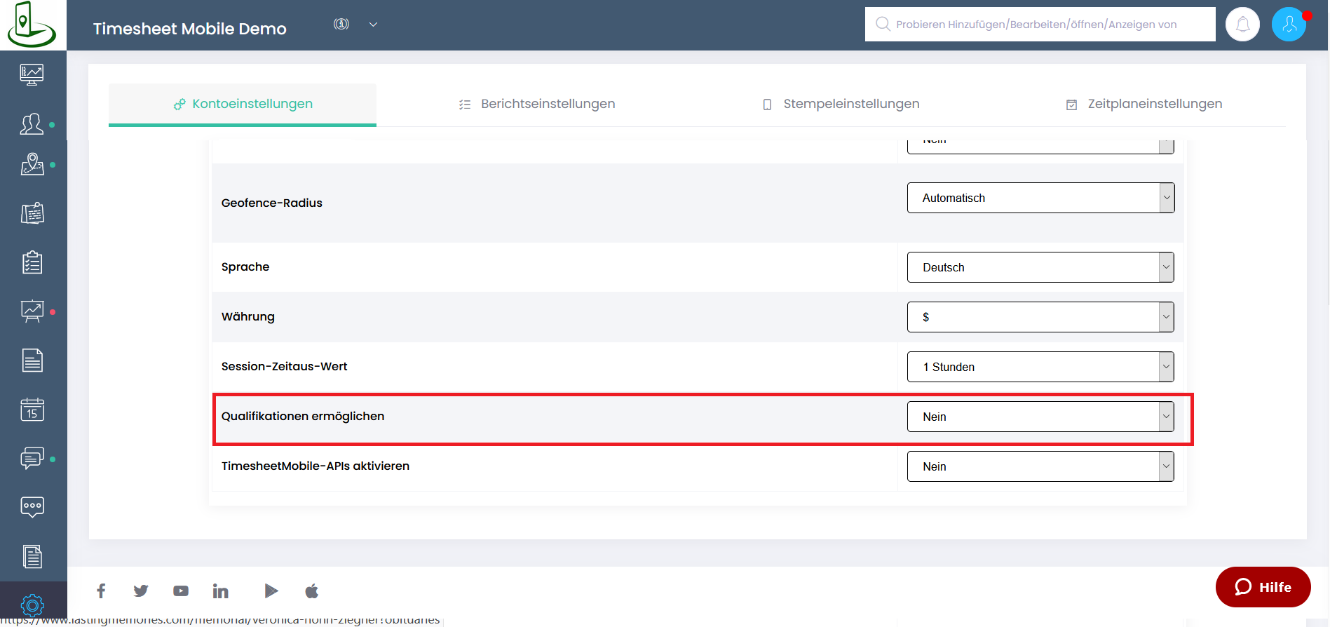Open the calendar 15 icon in sidebar
The height and width of the screenshot is (627, 1330).
[x=32, y=410]
